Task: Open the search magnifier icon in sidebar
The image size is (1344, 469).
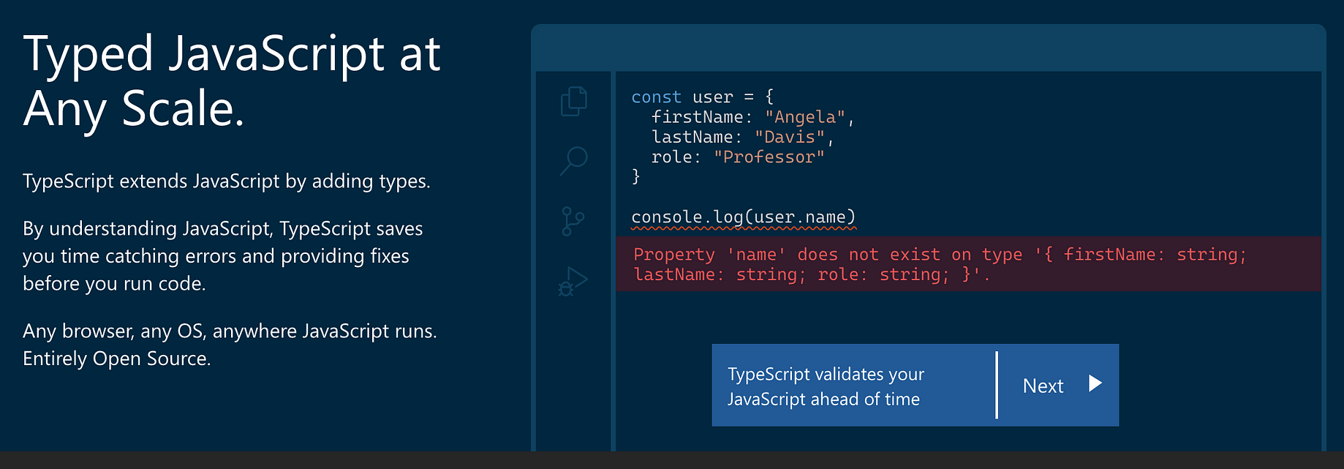Action: 574,160
